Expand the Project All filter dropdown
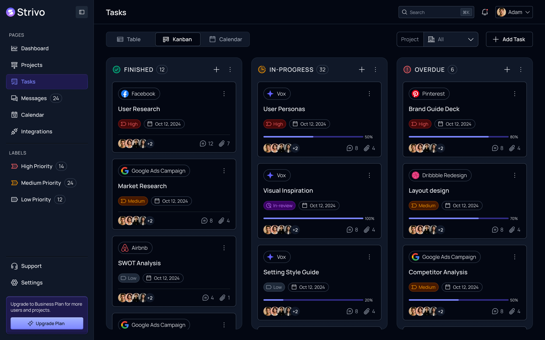Screen dimensions: 545x340 pyautogui.click(x=451, y=39)
